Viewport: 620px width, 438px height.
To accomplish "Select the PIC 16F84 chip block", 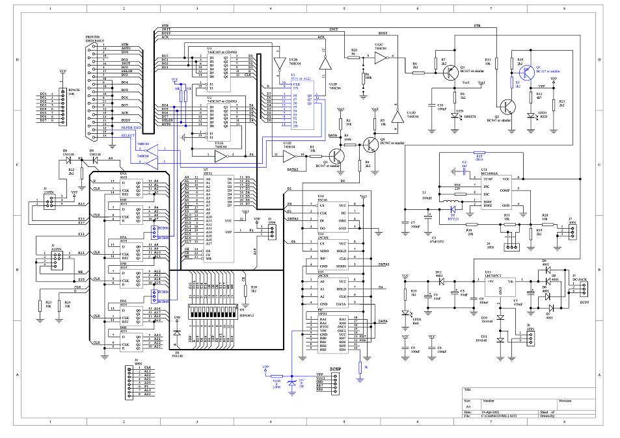I will click(x=332, y=334).
